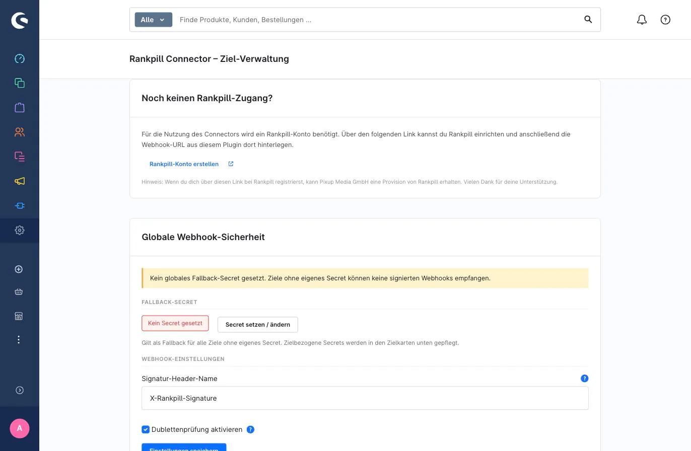Click the sidebar expand arrow icon
The width and height of the screenshot is (691, 451).
(20, 390)
